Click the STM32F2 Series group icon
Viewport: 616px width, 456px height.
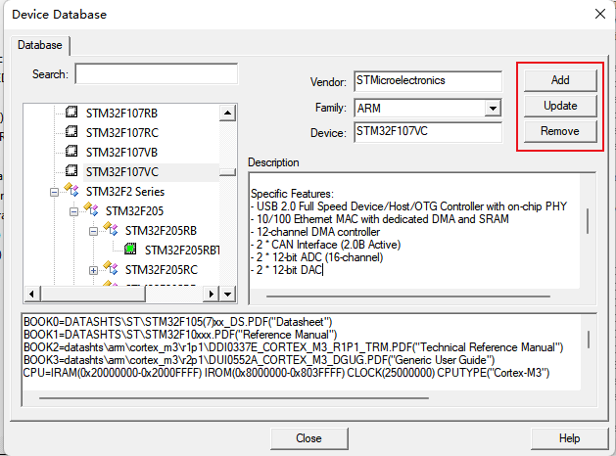(x=71, y=191)
